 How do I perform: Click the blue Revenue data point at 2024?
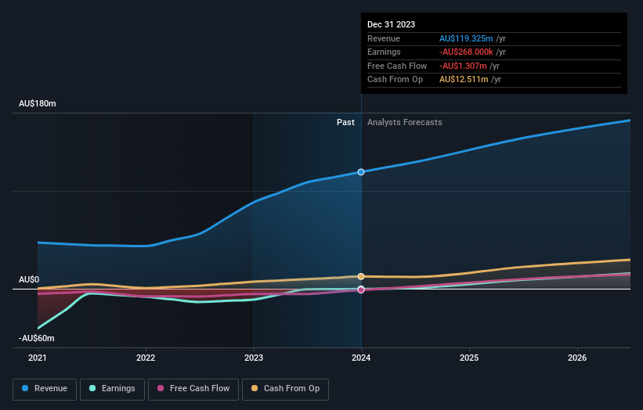coord(361,172)
